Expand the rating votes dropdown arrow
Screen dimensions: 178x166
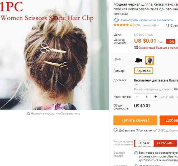click(158, 25)
